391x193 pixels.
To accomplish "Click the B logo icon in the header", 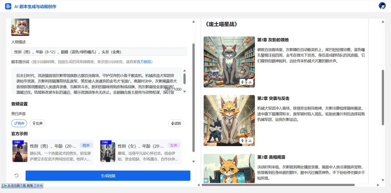I will click(x=8, y=6).
